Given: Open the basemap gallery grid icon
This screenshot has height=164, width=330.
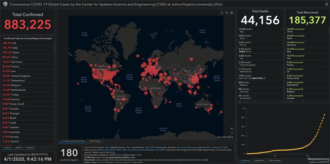Looking at the screenshot, I should click(x=231, y=13).
